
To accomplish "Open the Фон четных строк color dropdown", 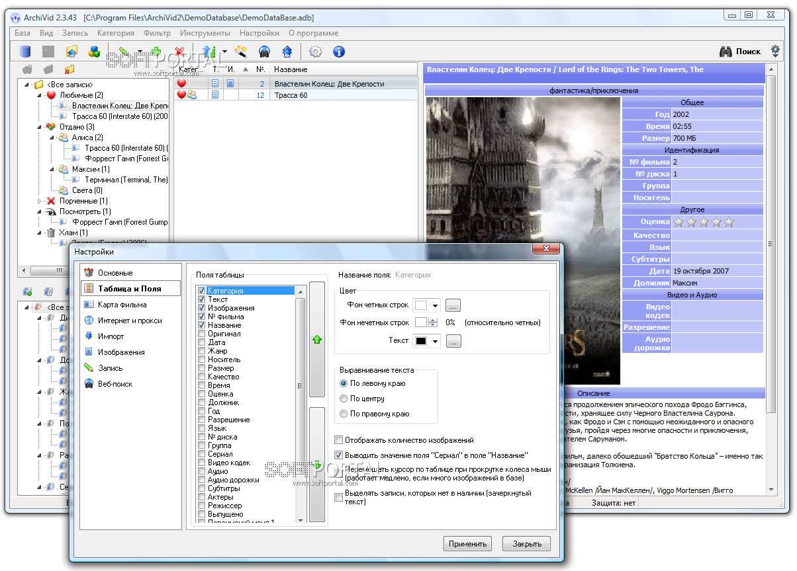I will coord(435,305).
